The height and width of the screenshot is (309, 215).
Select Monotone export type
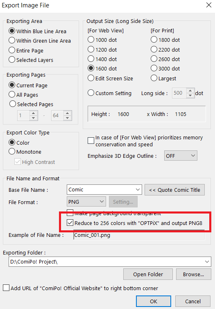tap(12, 151)
